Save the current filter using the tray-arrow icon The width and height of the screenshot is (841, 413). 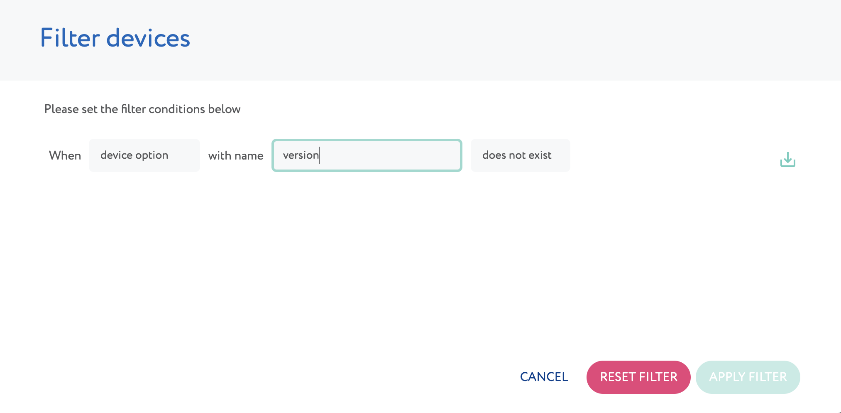(x=787, y=160)
